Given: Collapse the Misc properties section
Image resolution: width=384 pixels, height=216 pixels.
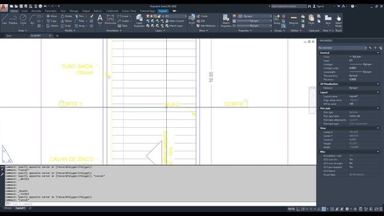Looking at the screenshot, I should click(x=378, y=152).
